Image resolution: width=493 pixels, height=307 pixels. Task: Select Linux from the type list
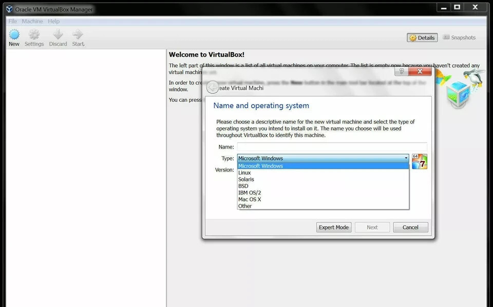(x=323, y=173)
